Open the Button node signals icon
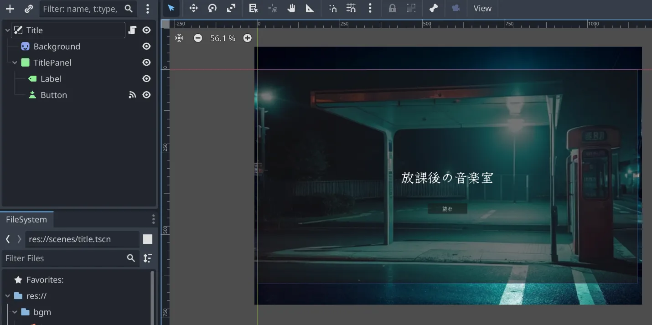This screenshot has height=325, width=652. [132, 95]
